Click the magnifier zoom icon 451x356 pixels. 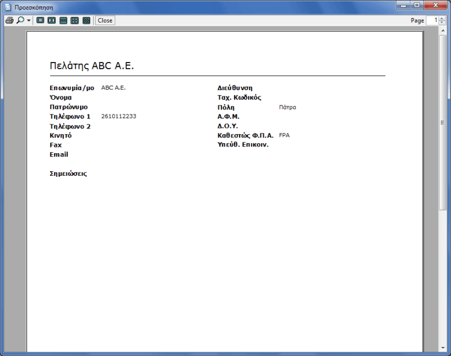point(20,20)
